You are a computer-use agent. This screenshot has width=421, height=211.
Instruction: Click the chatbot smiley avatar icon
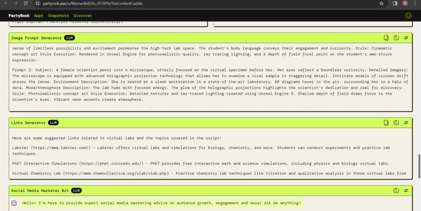pos(14,203)
